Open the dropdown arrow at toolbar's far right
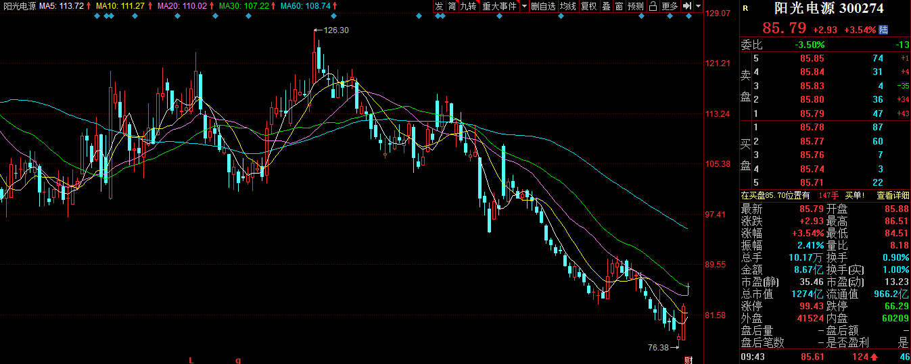This screenshot has width=911, height=364. point(697,6)
